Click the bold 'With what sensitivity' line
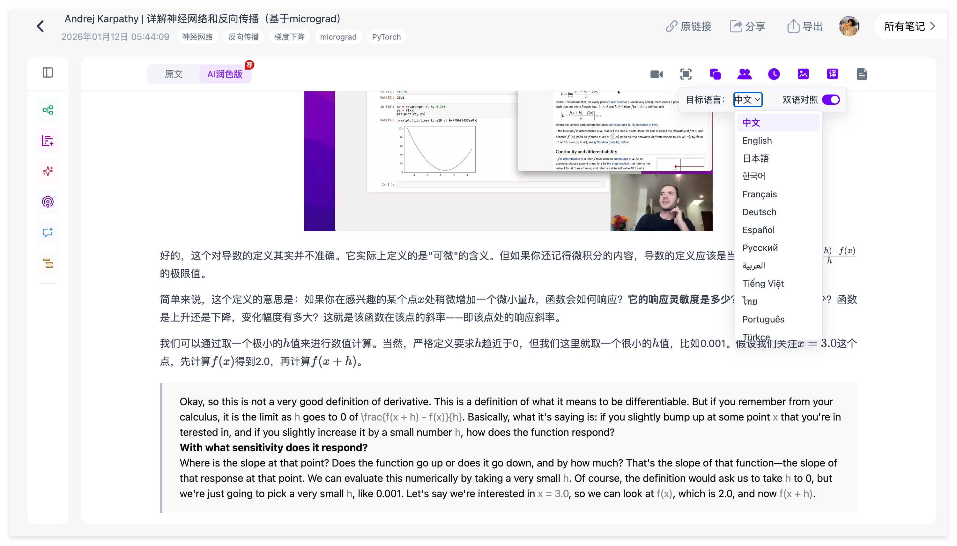The width and height of the screenshot is (957, 546). point(273,447)
